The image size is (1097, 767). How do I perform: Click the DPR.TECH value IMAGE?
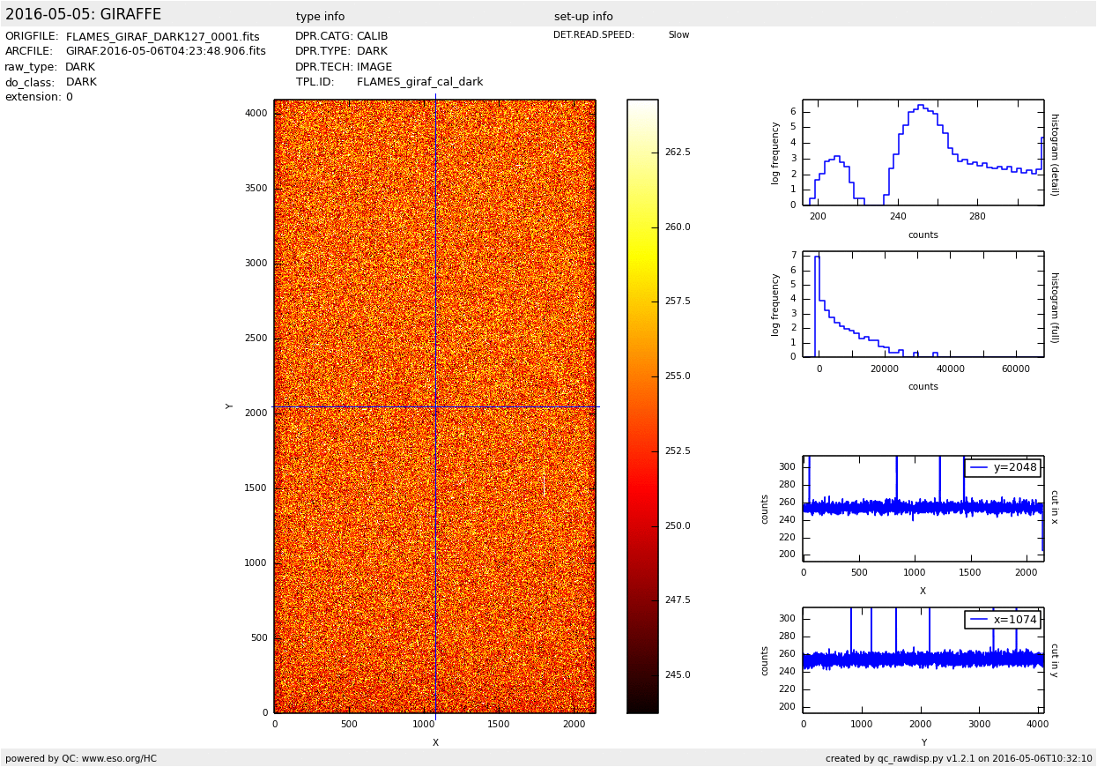[374, 67]
